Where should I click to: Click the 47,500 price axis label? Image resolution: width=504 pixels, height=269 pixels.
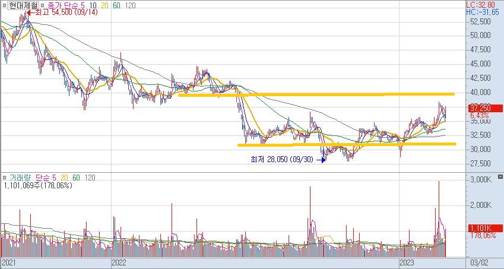pos(480,50)
